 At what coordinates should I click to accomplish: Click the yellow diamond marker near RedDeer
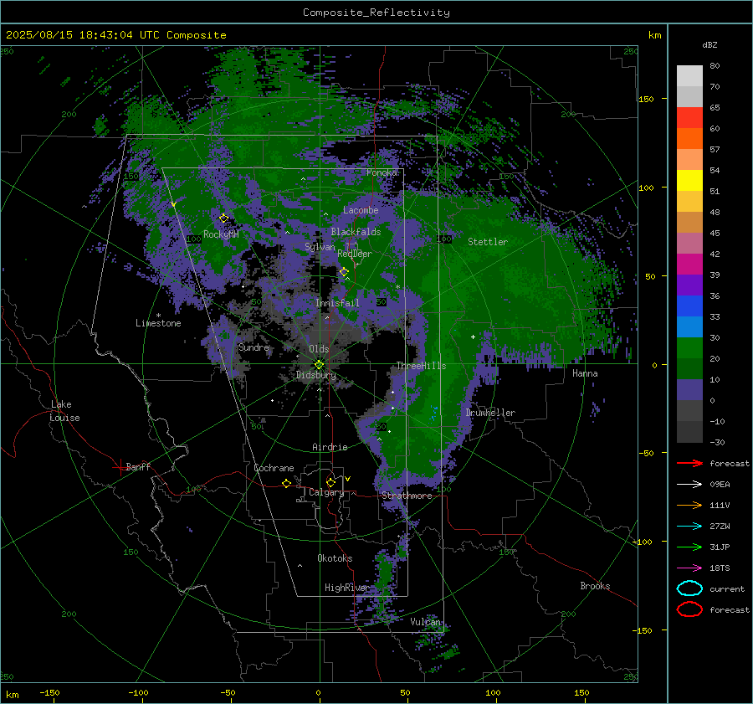click(344, 272)
